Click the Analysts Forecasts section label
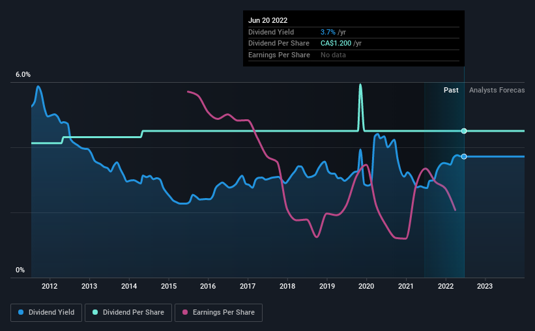Screen dimensions: 535x331 (497, 90)
